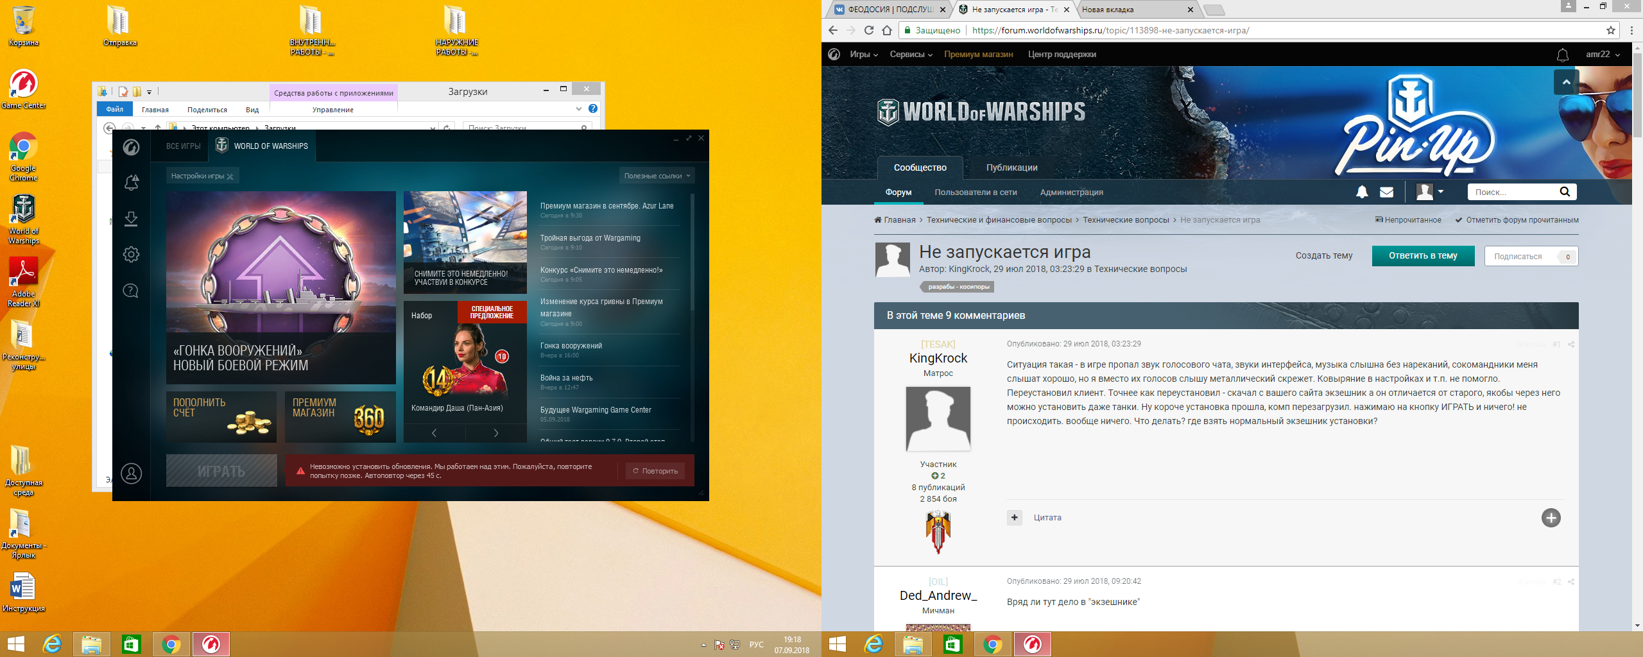
Task: Open Chrome three-dot menu
Action: click(1631, 30)
